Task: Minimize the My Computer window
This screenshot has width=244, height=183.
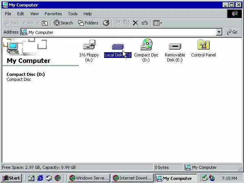Action: pyautogui.click(x=225, y=5)
